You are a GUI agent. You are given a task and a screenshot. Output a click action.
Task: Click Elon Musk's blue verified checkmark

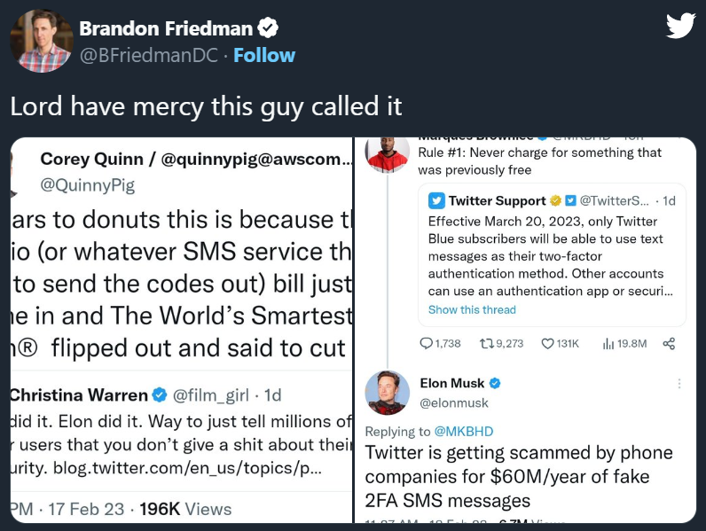click(496, 383)
